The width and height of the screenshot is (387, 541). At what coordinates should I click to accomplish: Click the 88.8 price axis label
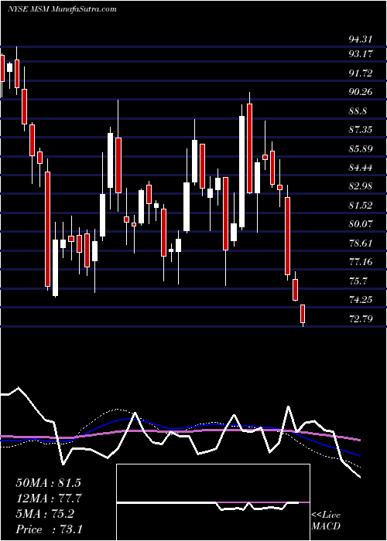pyautogui.click(x=358, y=111)
